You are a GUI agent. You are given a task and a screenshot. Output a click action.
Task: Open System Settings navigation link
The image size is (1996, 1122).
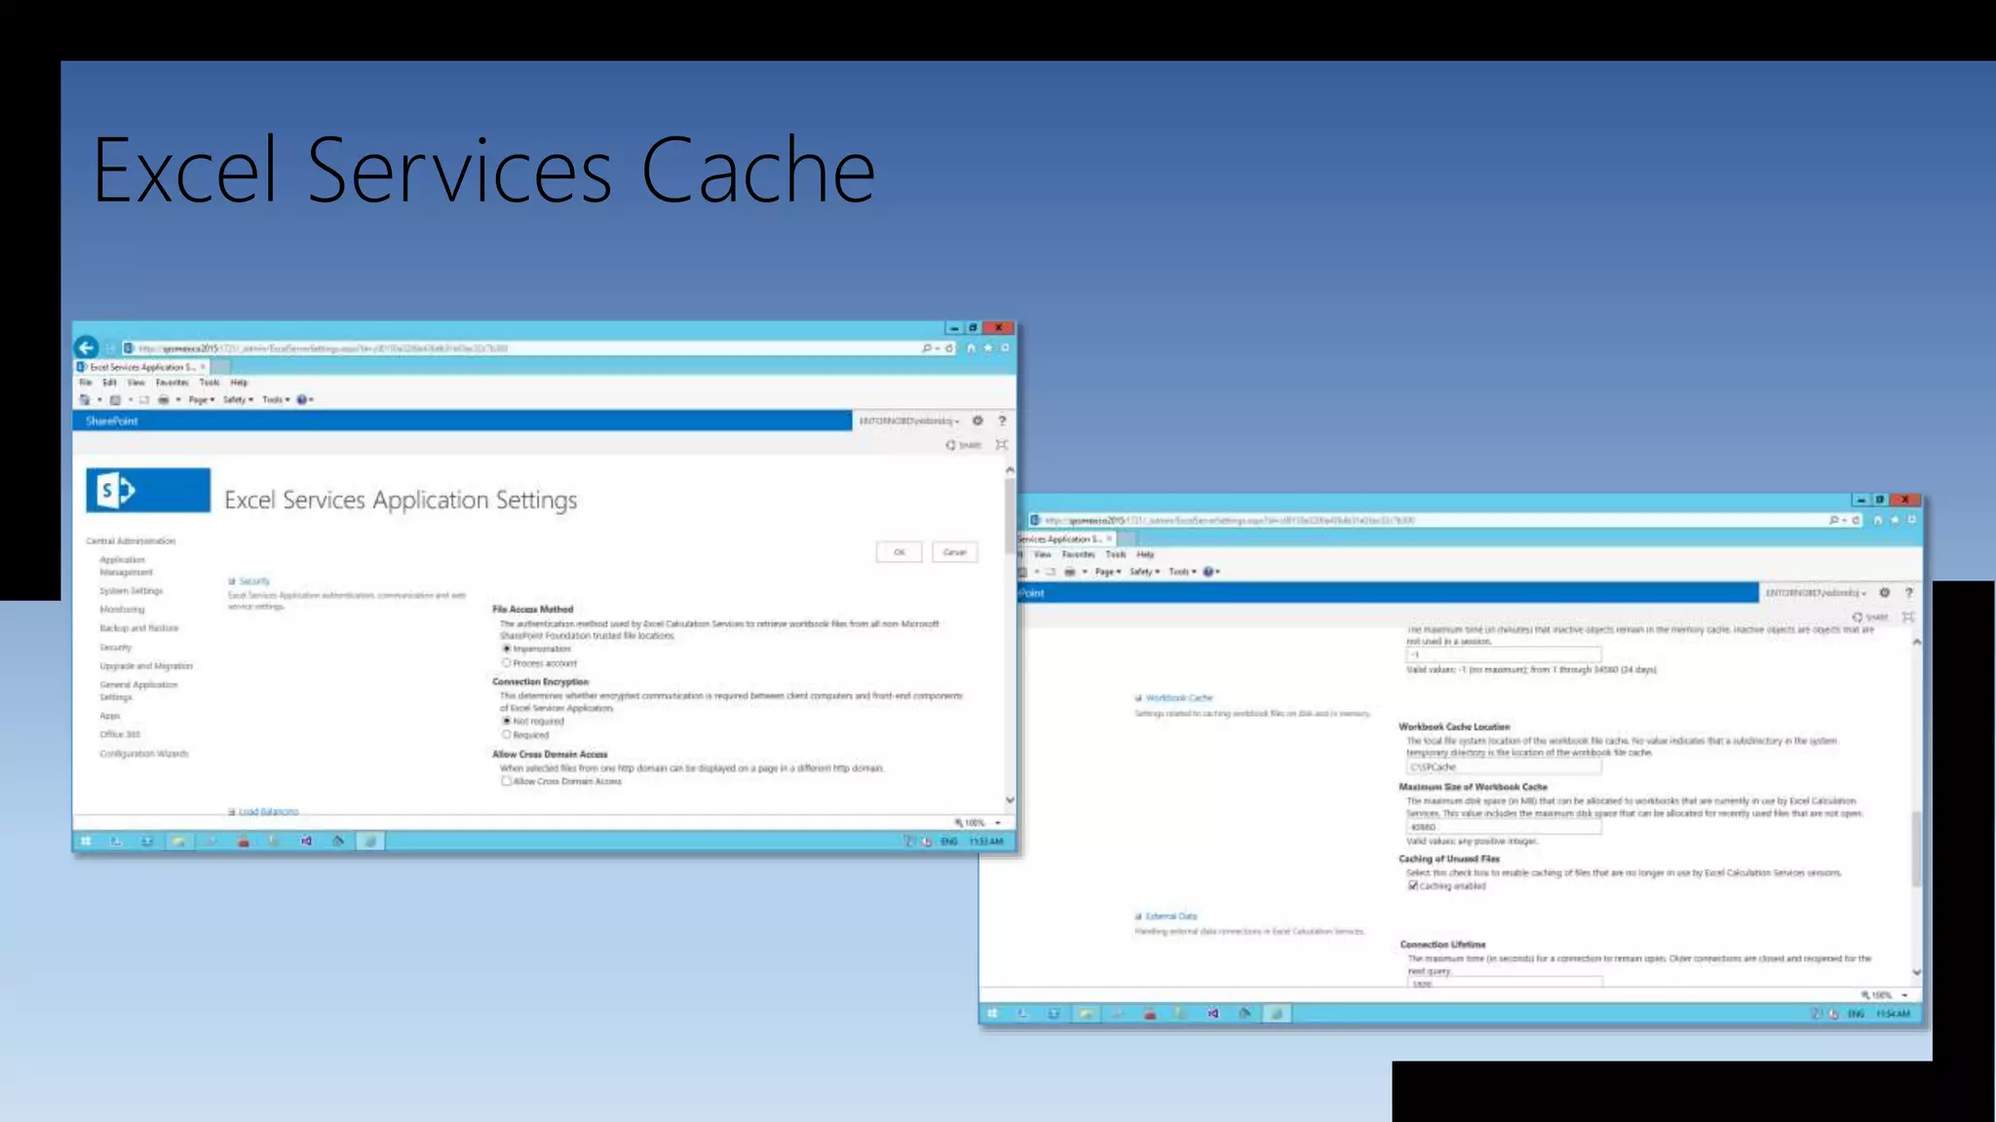coord(132,591)
